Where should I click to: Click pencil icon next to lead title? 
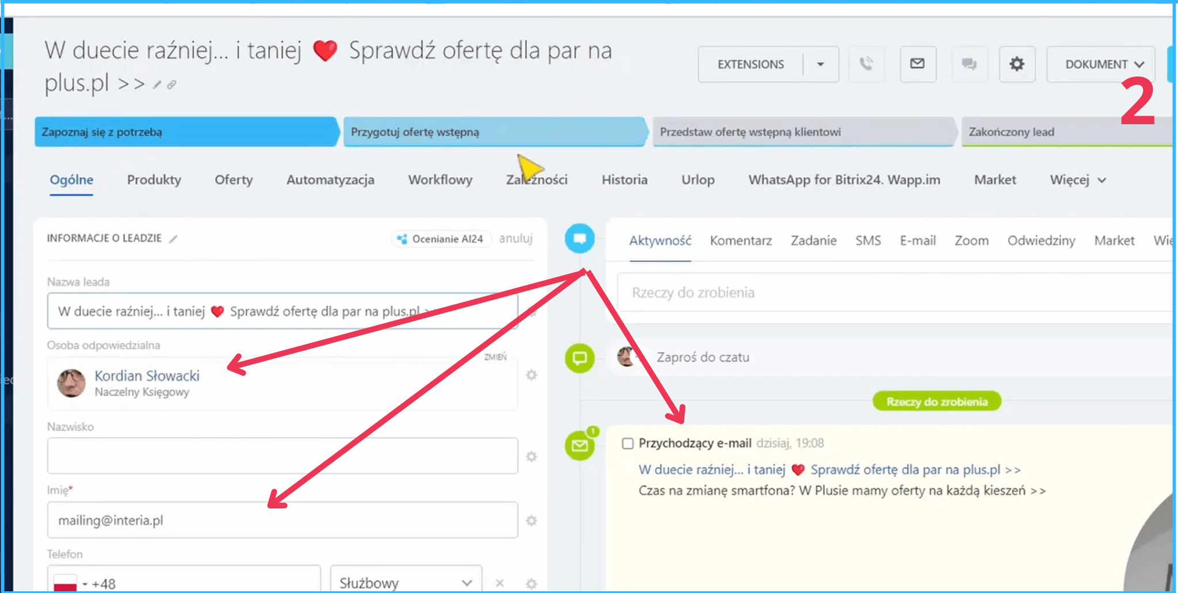coord(157,85)
